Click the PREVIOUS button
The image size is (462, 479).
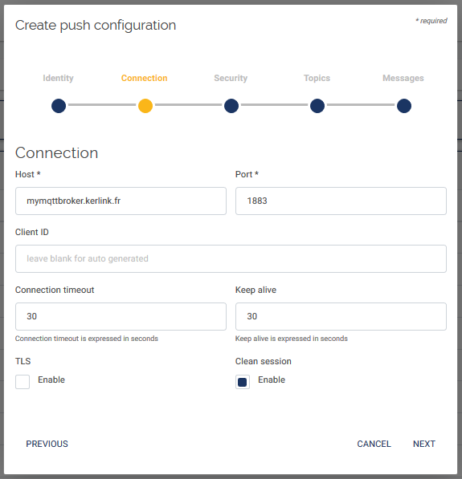click(x=47, y=444)
